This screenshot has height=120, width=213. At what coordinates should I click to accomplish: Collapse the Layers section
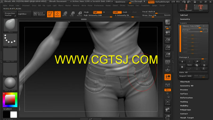[183, 23]
